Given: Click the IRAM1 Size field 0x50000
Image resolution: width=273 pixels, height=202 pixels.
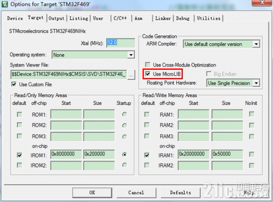Looking at the screenshot, I should 227,154.
